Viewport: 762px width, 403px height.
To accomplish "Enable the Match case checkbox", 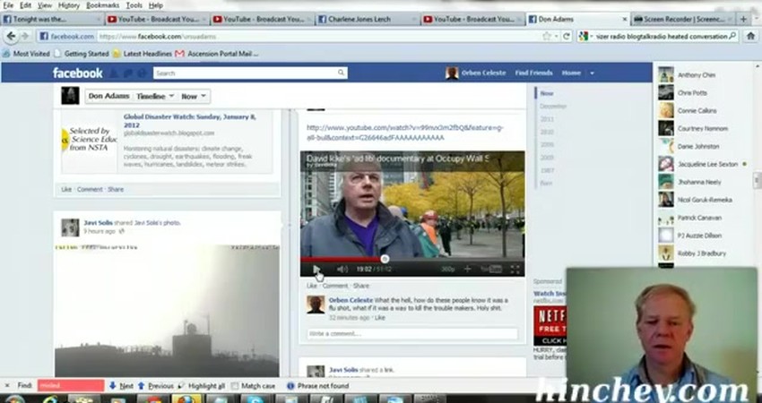I will tap(236, 386).
